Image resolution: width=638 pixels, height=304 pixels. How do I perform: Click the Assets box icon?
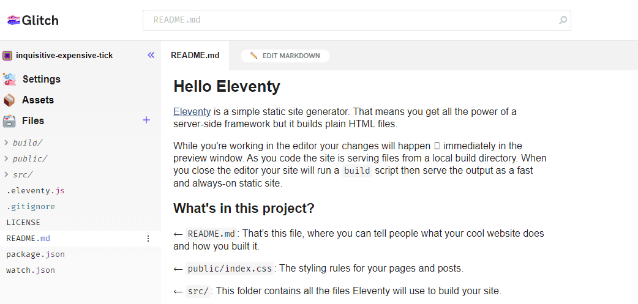(x=9, y=100)
